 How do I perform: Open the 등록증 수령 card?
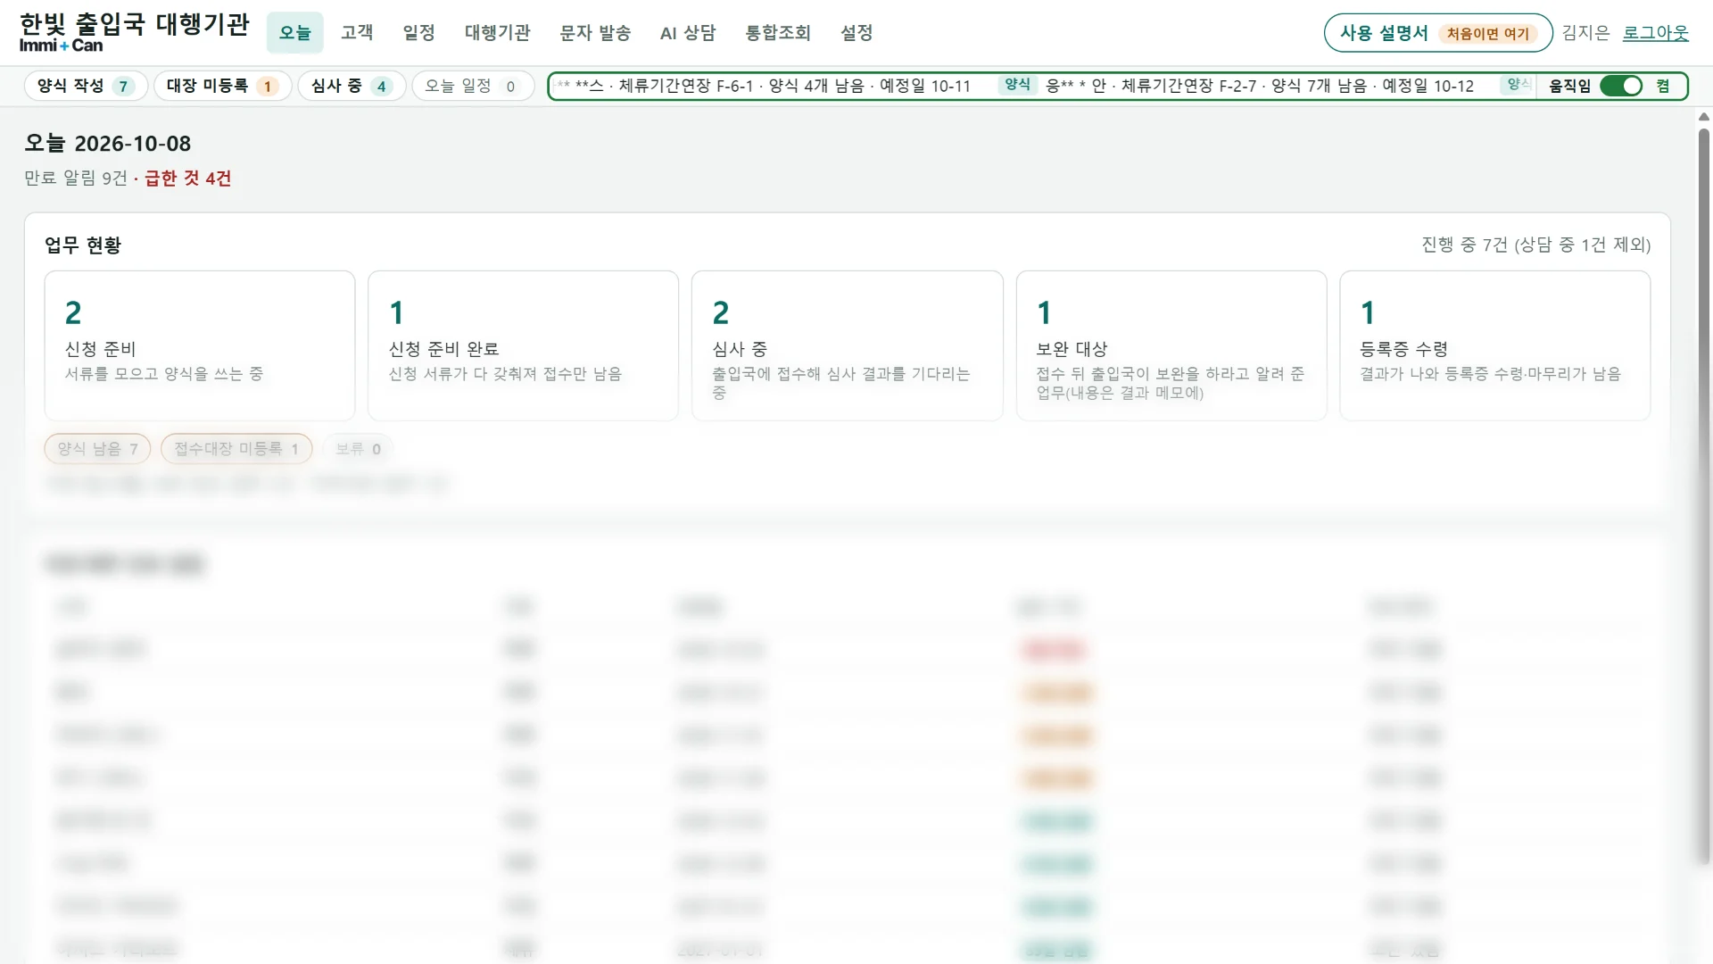1495,345
